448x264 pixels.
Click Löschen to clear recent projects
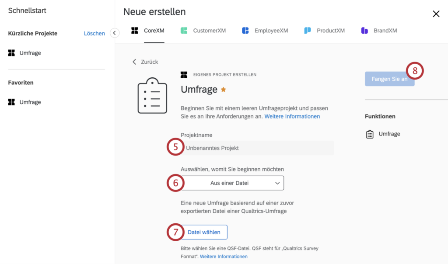94,33
